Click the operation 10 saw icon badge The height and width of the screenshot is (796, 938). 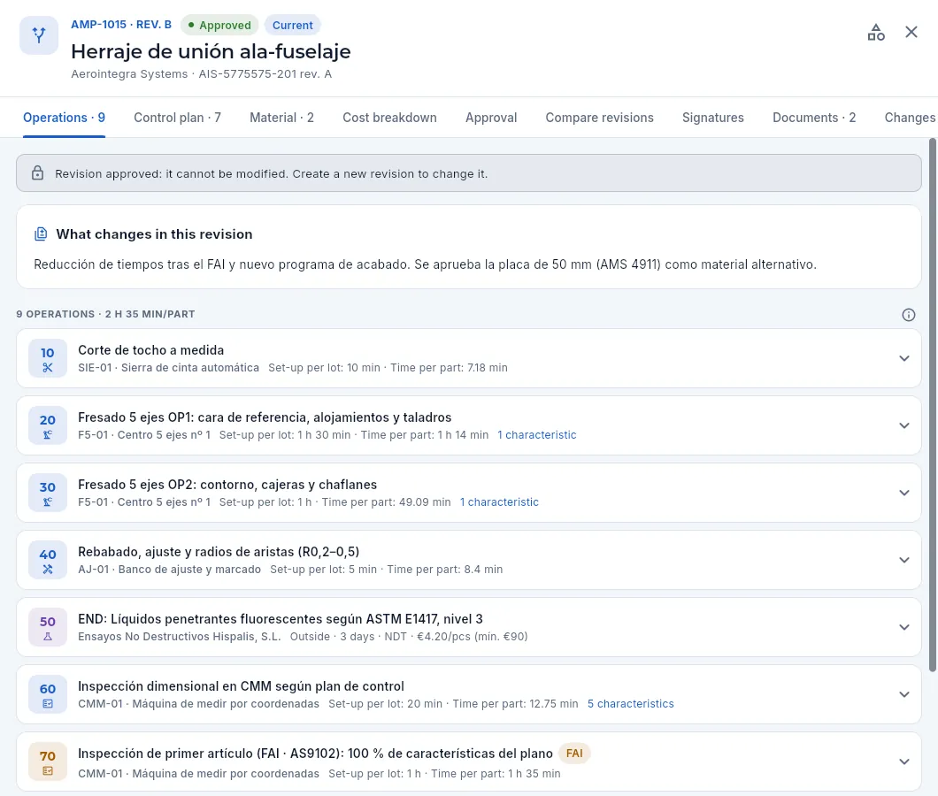48,359
